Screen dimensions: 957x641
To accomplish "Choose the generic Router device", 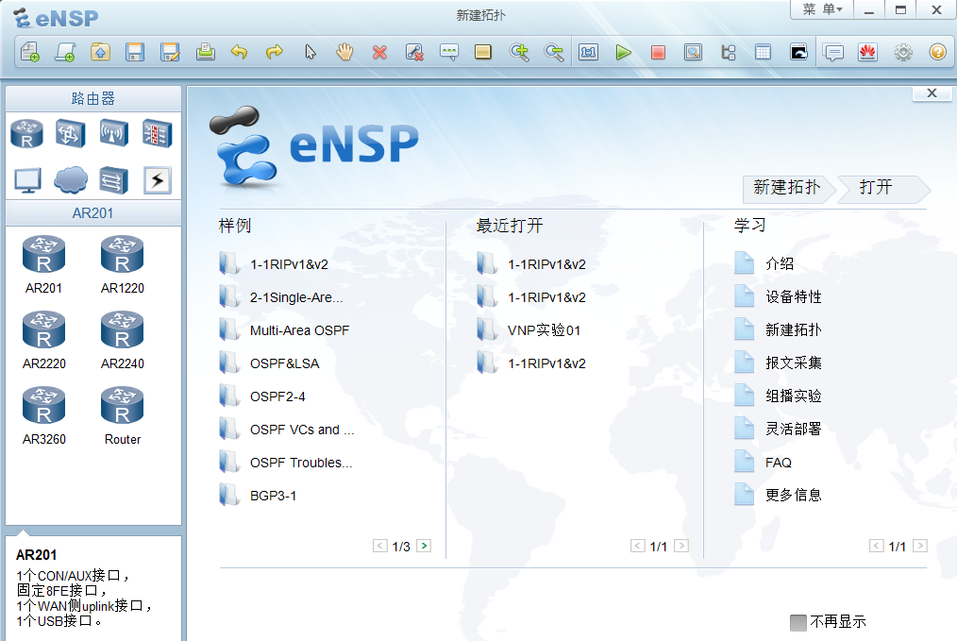I will click(123, 415).
